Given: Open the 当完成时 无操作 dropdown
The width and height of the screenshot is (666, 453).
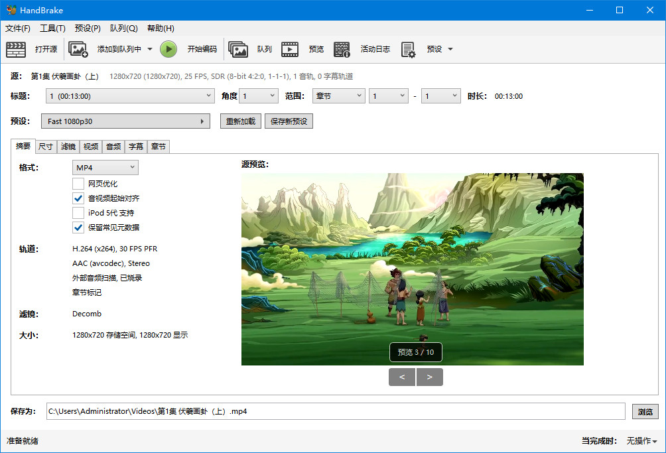Looking at the screenshot, I should [x=641, y=441].
